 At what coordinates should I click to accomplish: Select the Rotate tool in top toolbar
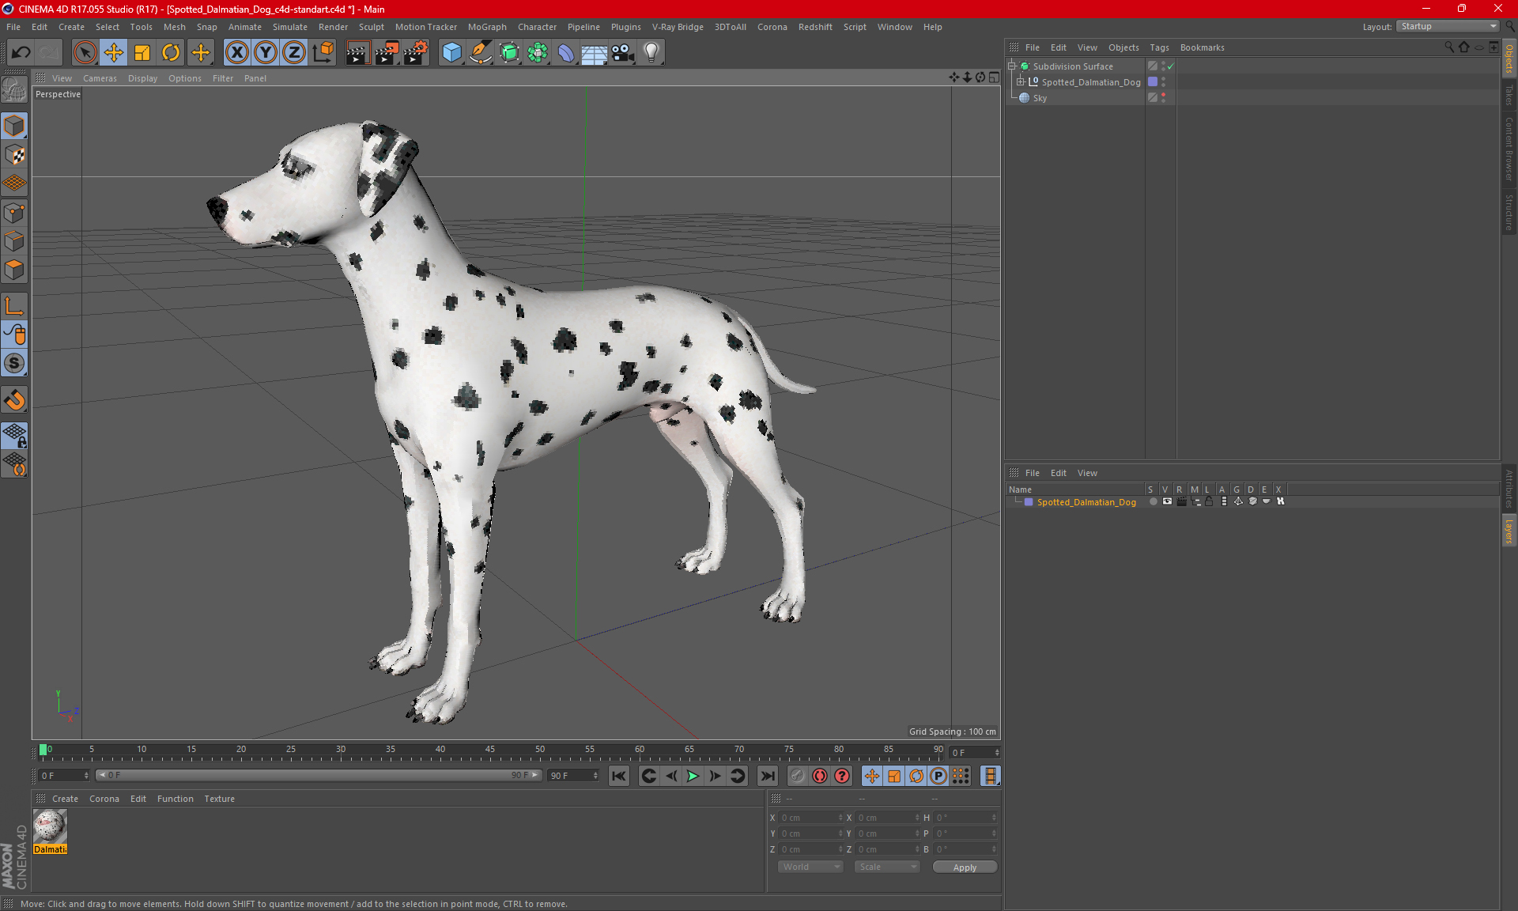click(x=171, y=53)
